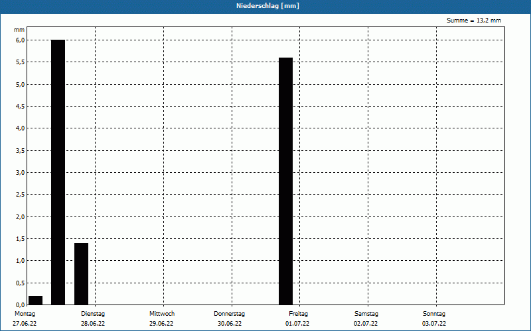Click the date 30.06.22
The height and width of the screenshot is (331, 531).
click(x=230, y=323)
